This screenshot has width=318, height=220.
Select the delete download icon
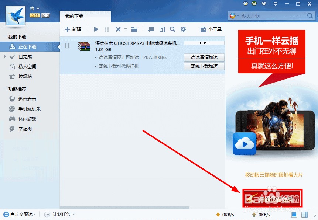pyautogui.click(x=118, y=29)
